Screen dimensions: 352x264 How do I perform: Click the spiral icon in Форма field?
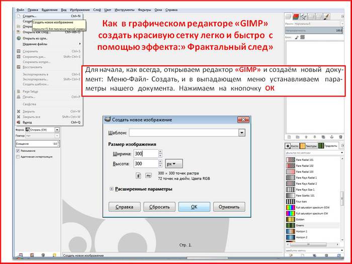pos(27,130)
